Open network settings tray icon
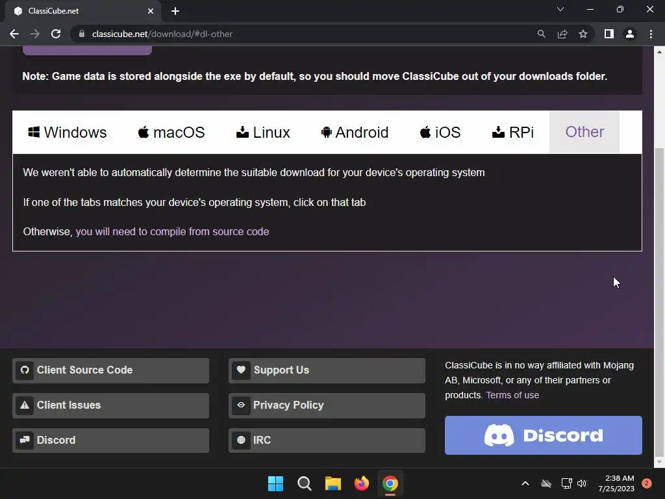 (x=566, y=483)
